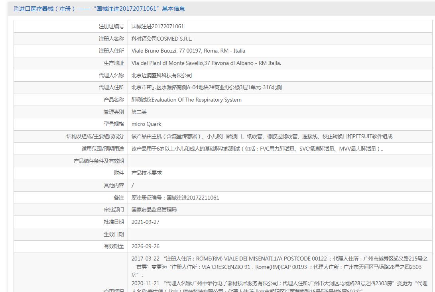The image size is (435, 292).
Task: Open the 产品技术要求 attachment
Action: [146, 173]
